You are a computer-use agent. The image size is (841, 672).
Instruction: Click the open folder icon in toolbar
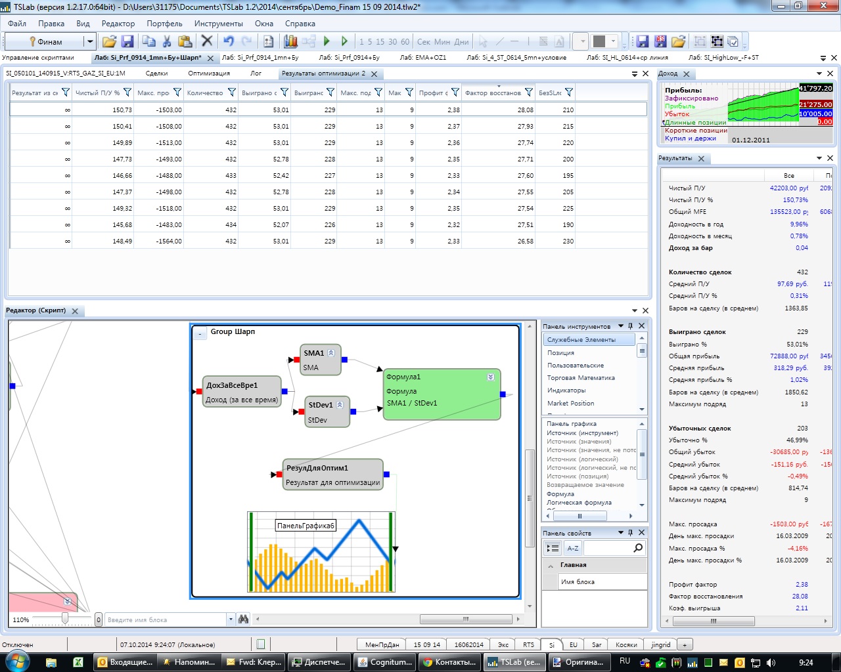pyautogui.click(x=109, y=41)
